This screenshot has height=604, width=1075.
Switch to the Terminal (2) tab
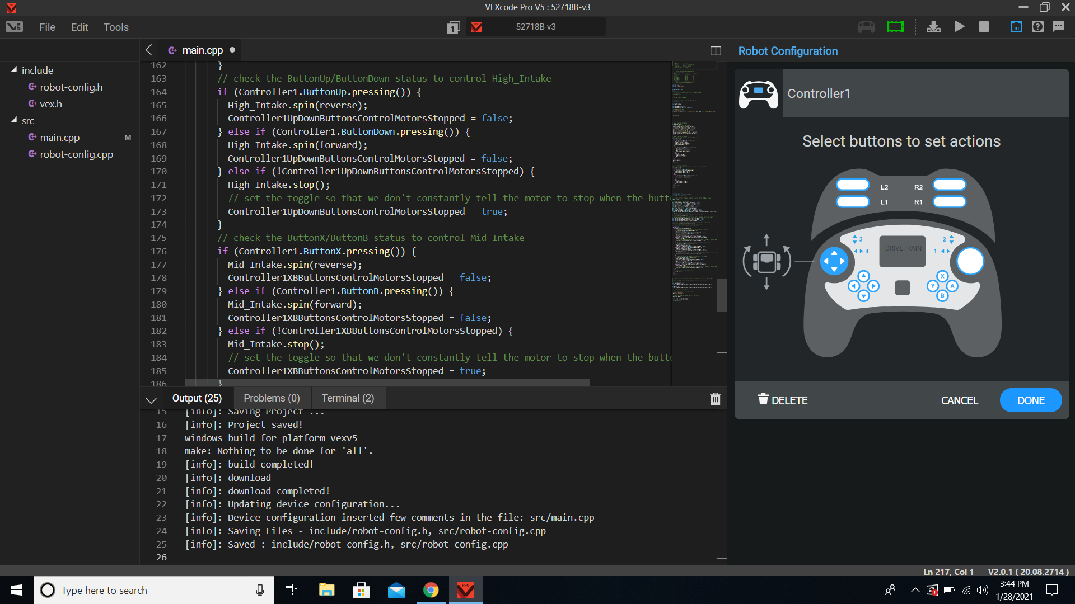pos(348,398)
